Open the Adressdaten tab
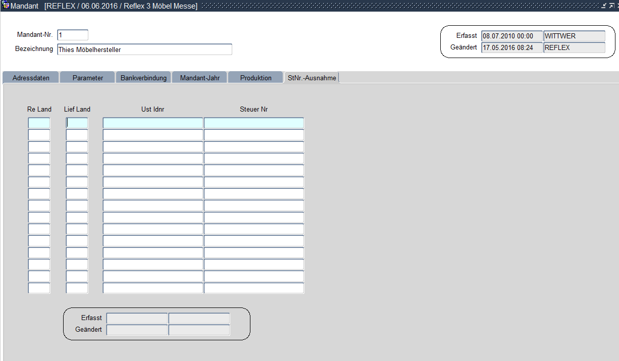The image size is (619, 361). click(x=31, y=78)
